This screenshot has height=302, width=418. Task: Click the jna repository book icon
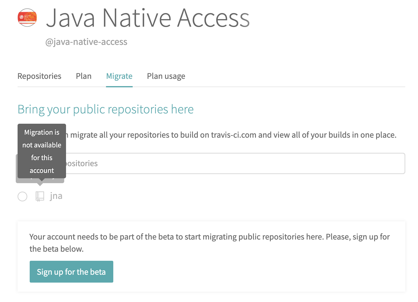click(39, 196)
